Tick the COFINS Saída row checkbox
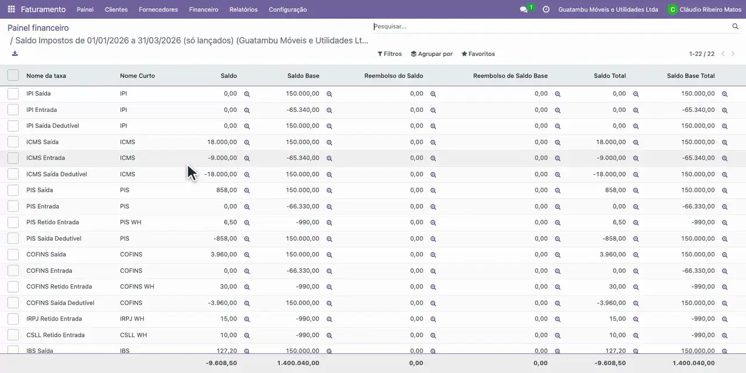Image resolution: width=746 pixels, height=373 pixels. tap(13, 255)
